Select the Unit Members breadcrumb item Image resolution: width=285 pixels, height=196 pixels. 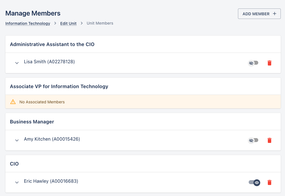(x=100, y=23)
